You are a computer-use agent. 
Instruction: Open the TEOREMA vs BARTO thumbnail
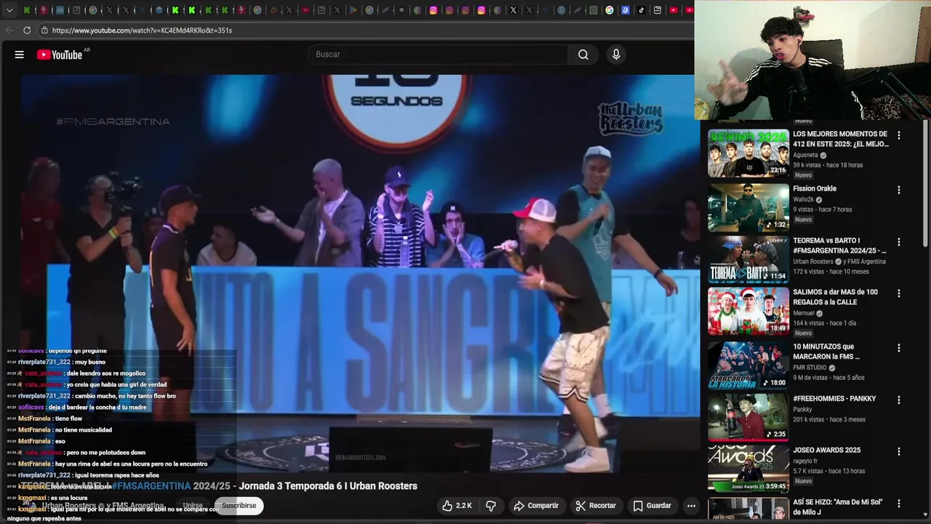[x=748, y=259]
